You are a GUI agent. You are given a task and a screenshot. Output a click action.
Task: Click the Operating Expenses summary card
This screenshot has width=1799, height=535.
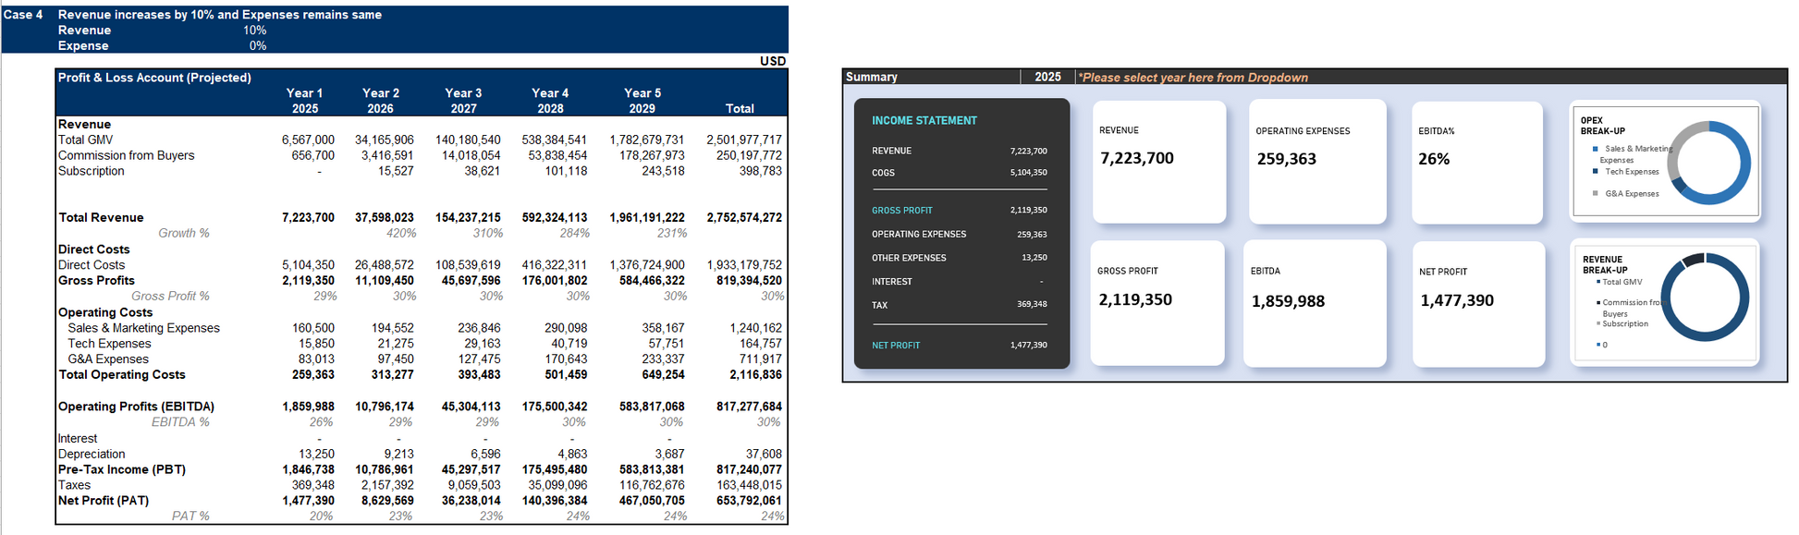1316,162
